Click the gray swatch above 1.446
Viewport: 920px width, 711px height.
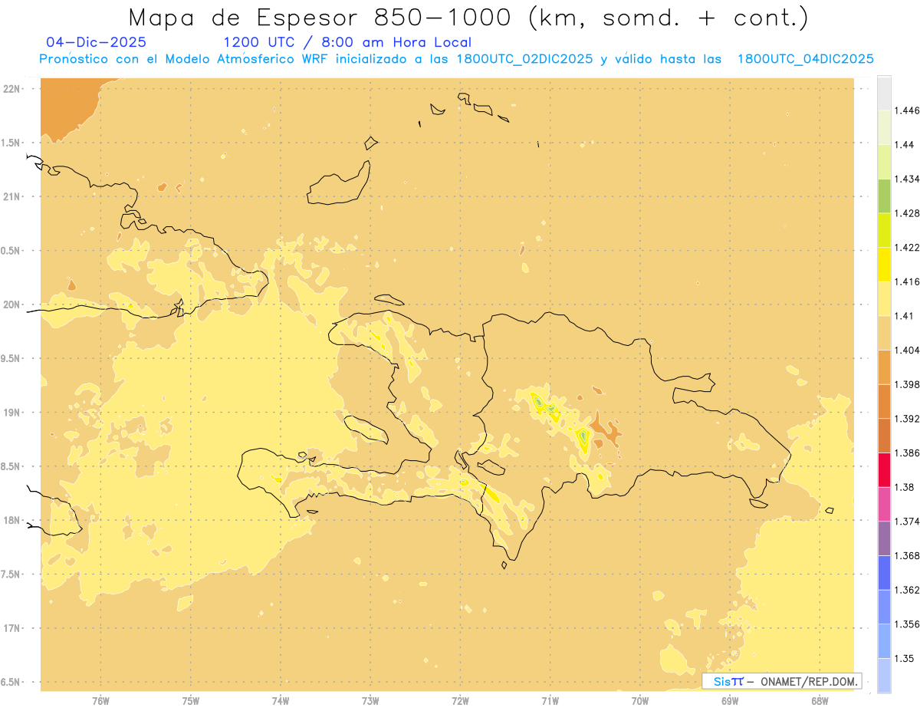884,93
